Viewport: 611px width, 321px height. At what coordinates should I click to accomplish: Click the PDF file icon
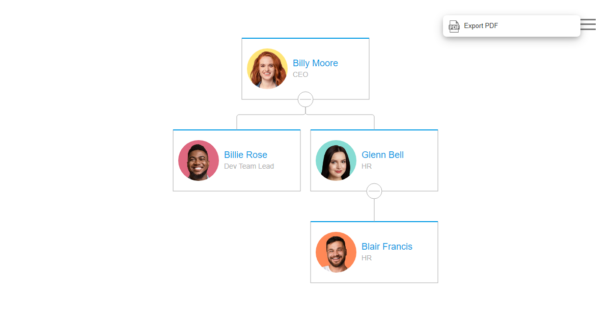coord(454,26)
